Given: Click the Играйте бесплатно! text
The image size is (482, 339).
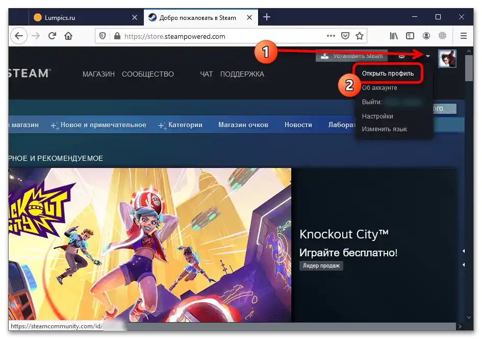Looking at the screenshot, I should point(348,253).
